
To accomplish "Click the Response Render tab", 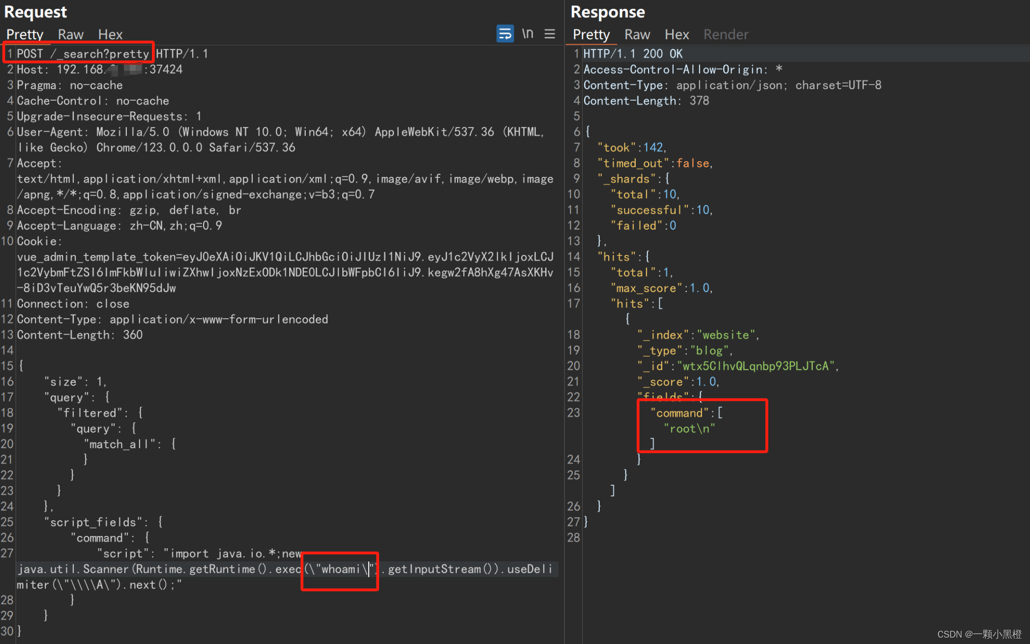I will [x=725, y=34].
